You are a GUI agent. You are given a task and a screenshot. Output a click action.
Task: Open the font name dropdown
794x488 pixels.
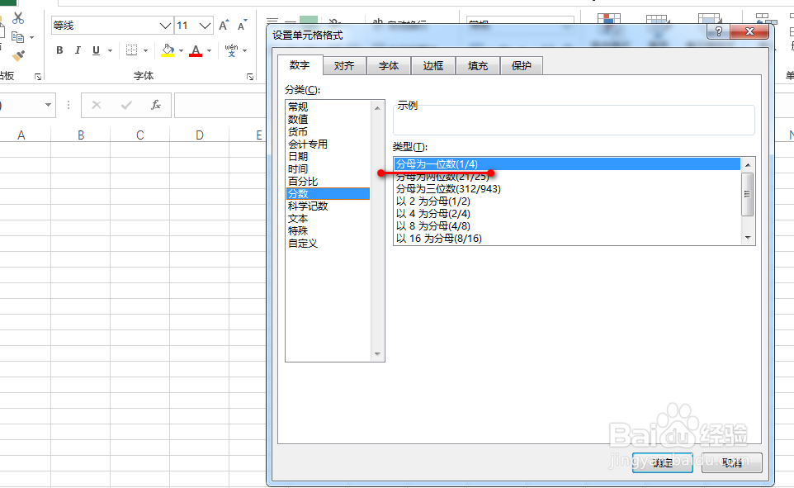coord(165,26)
